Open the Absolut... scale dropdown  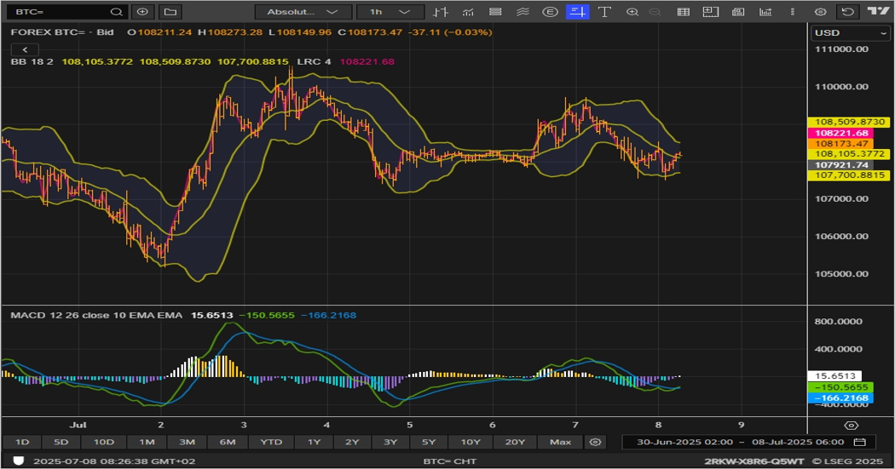(303, 11)
